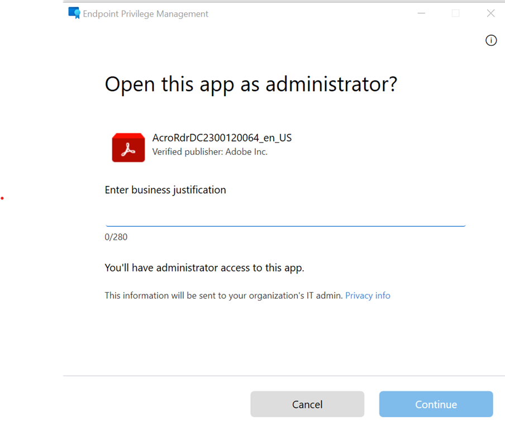This screenshot has width=505, height=429.
Task: Click the info icon below the close button
Action: [x=491, y=40]
